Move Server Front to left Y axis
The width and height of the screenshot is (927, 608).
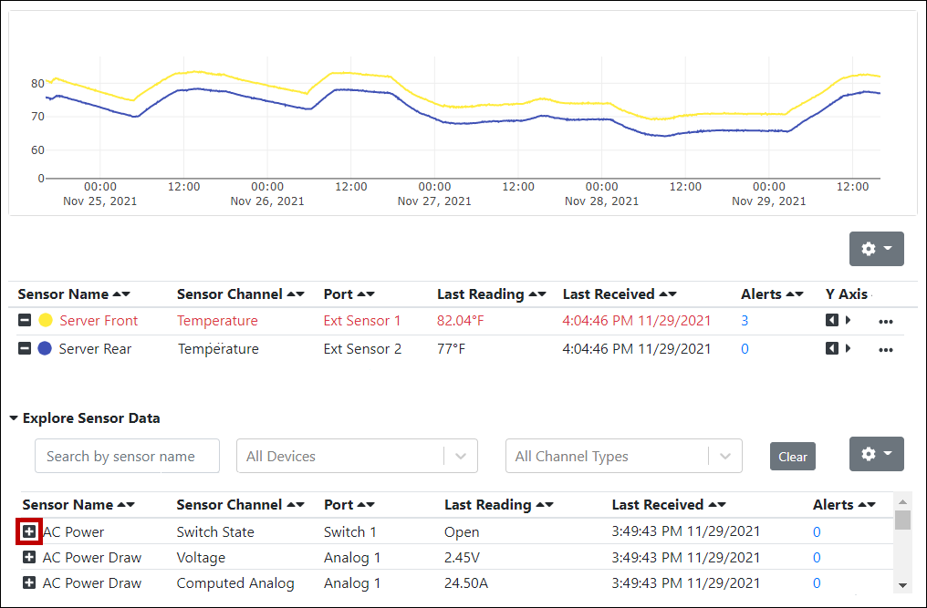pos(831,321)
